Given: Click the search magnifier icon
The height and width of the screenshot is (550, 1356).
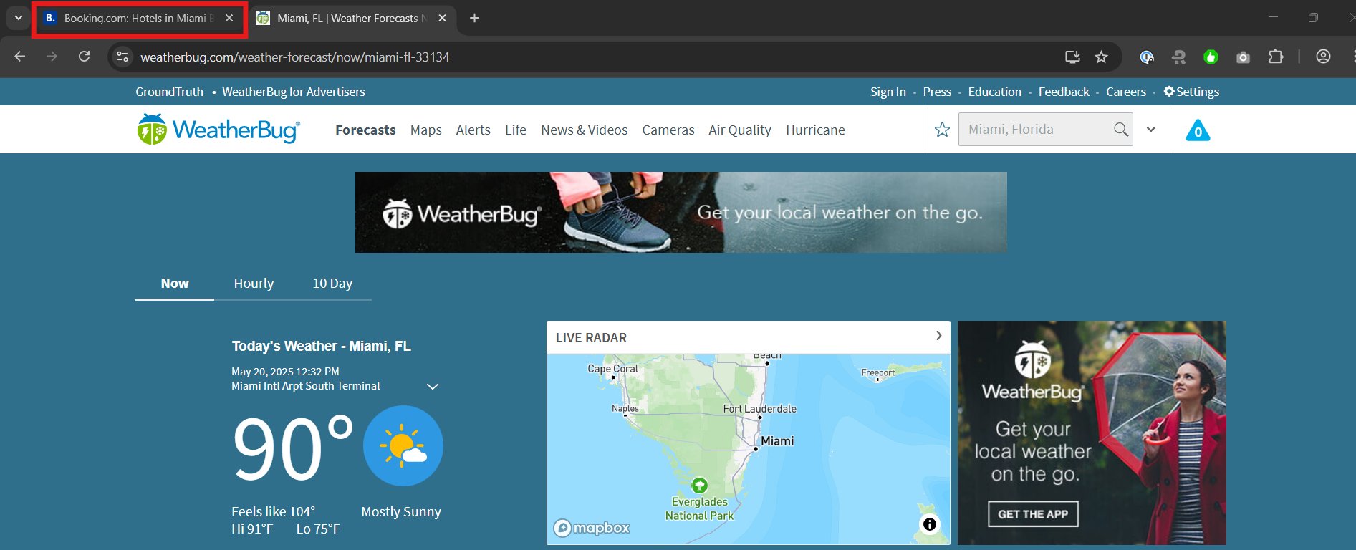Looking at the screenshot, I should (x=1120, y=130).
